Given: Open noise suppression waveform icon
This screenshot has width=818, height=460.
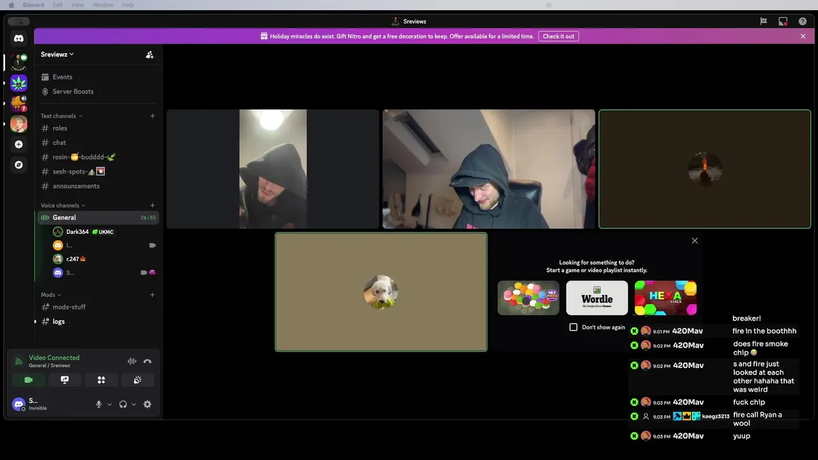Looking at the screenshot, I should coord(132,361).
